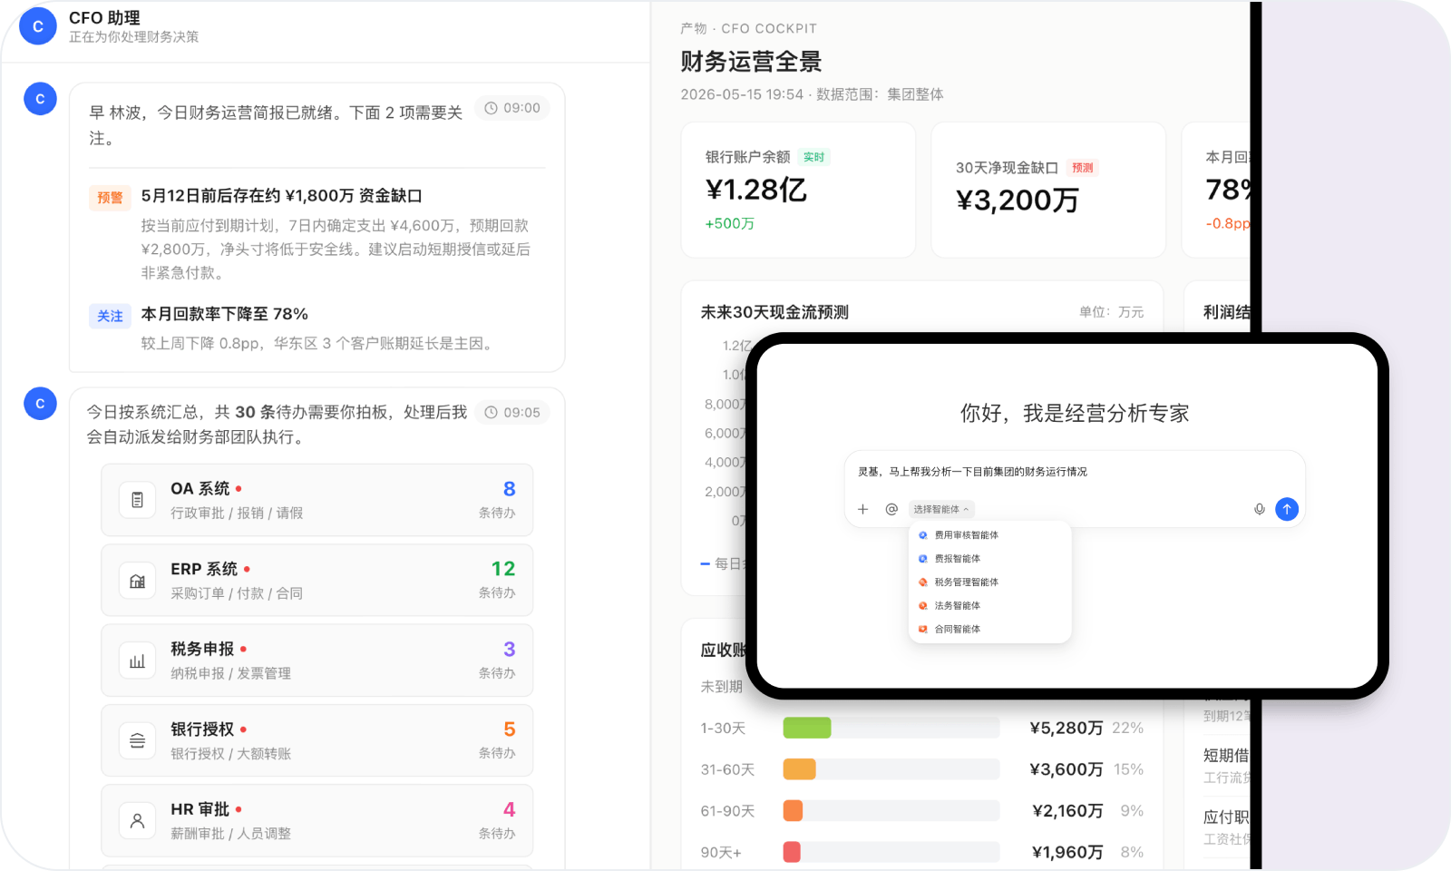Image resolution: width=1451 pixels, height=871 pixels.
Task: Click the ¥1,960万 receivable amount
Action: [1067, 852]
